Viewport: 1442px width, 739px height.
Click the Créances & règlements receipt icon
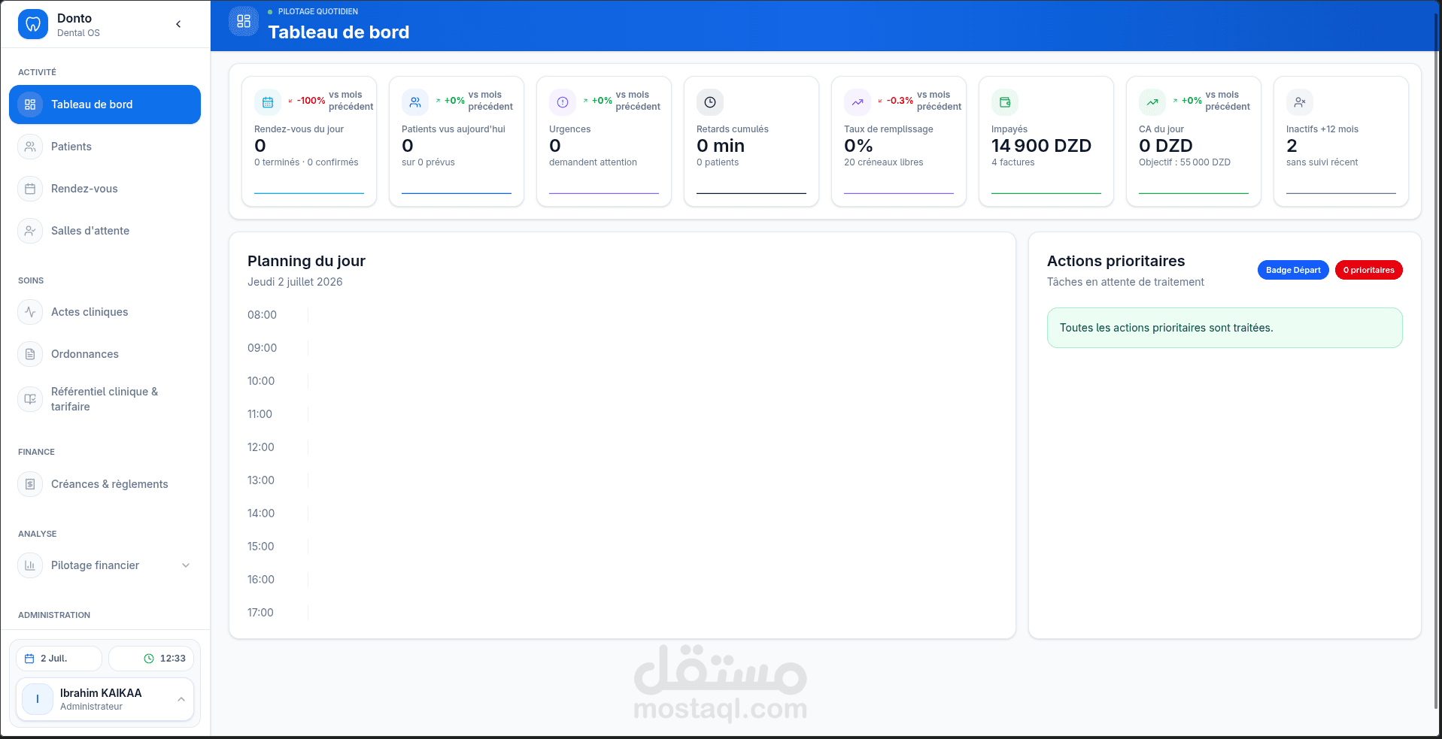coord(30,484)
